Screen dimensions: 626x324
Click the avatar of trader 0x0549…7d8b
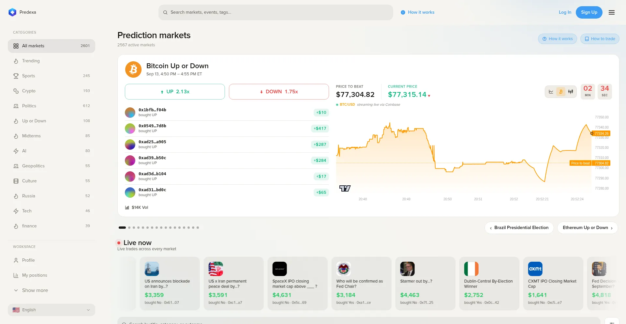tap(130, 129)
